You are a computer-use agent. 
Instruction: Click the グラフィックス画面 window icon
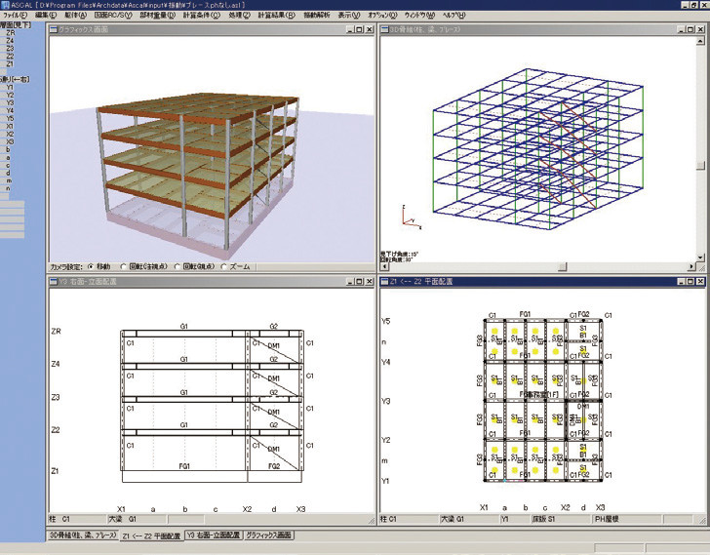tap(54, 31)
